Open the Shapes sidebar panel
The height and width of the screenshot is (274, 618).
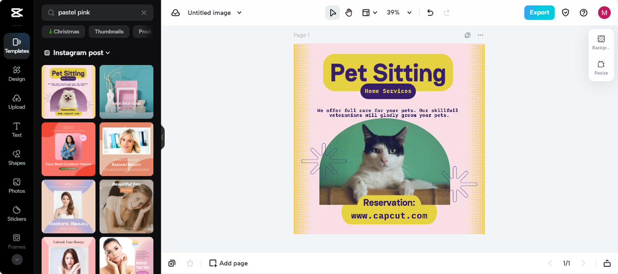17,158
